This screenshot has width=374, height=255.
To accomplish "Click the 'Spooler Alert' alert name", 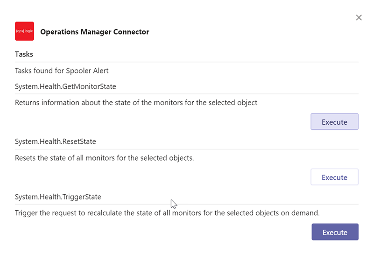I will (87, 71).
